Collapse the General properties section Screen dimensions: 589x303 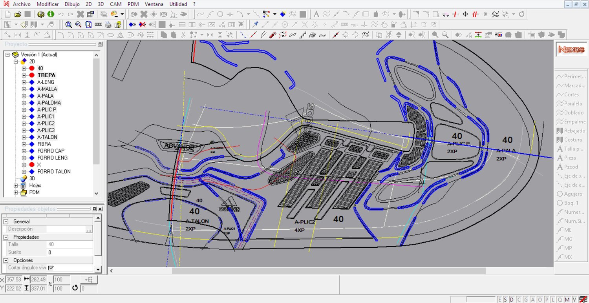pos(7,221)
